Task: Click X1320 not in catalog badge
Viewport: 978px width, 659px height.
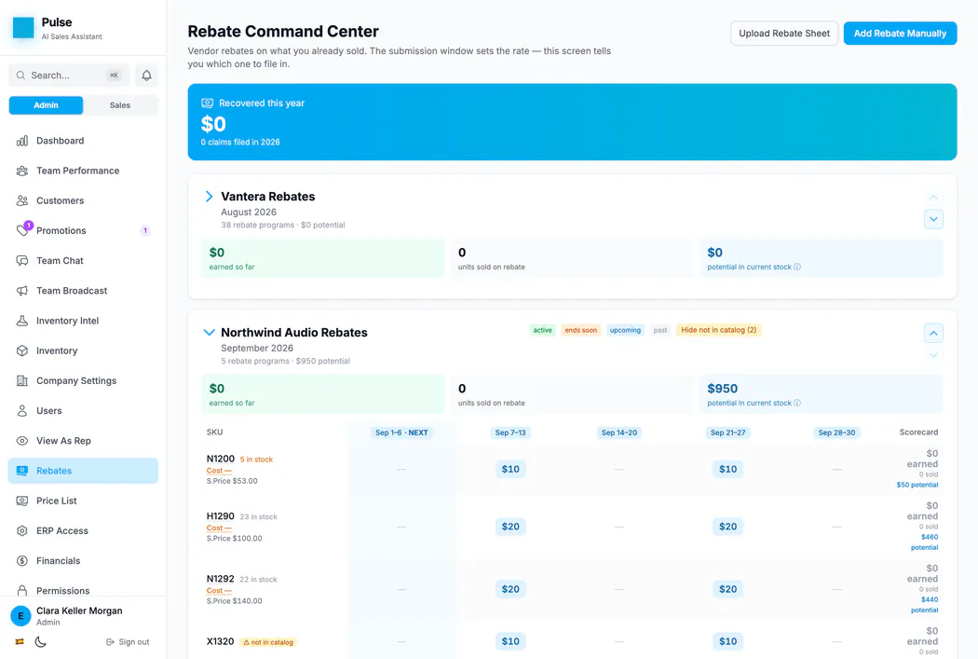Action: coord(268,642)
